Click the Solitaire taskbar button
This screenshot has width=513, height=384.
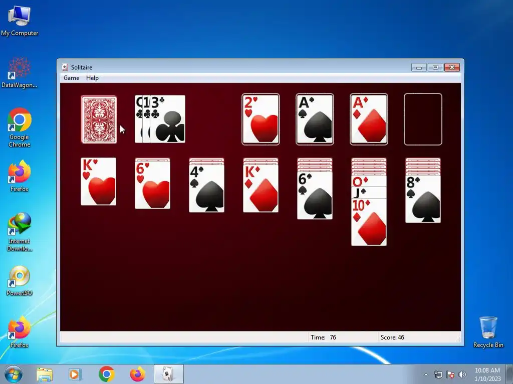(x=169, y=374)
